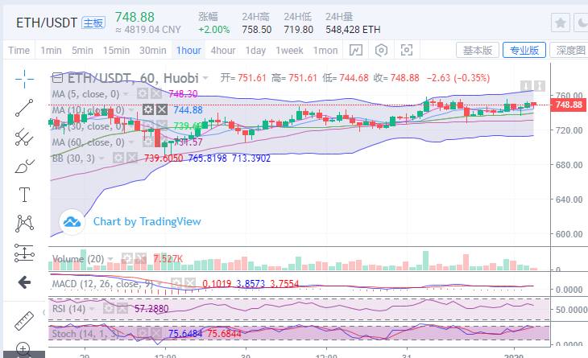This screenshot has width=588, height=358.
Task: Open the indicators chart icon
Action: pos(356,50)
